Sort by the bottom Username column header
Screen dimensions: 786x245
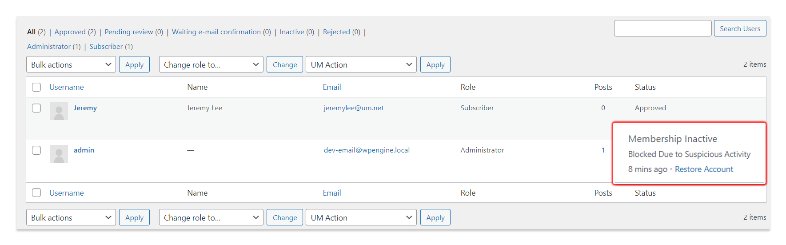(x=67, y=193)
